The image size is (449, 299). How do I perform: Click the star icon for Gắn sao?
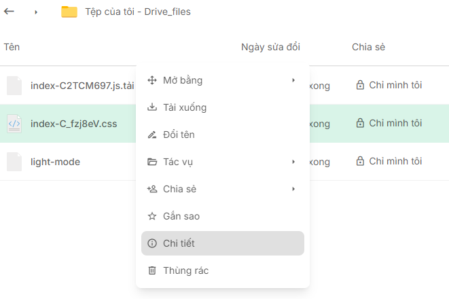click(152, 216)
